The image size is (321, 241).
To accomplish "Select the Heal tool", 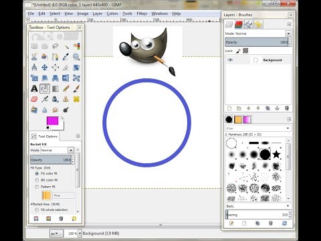I will click(76, 99).
